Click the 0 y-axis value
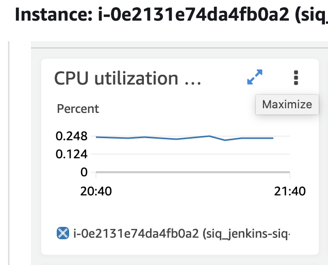 point(84,172)
